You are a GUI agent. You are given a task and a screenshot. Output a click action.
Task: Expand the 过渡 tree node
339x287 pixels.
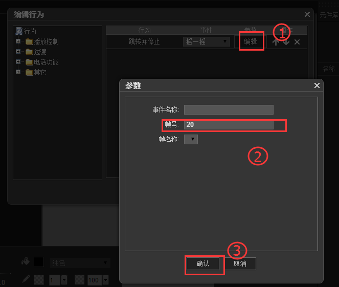pos(18,52)
